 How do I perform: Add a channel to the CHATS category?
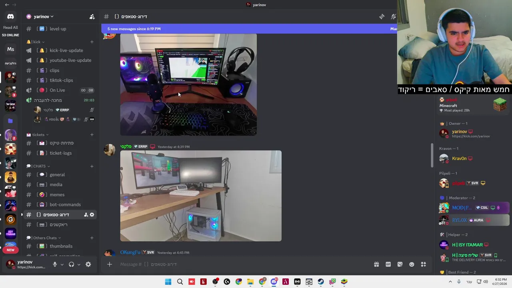click(x=92, y=166)
